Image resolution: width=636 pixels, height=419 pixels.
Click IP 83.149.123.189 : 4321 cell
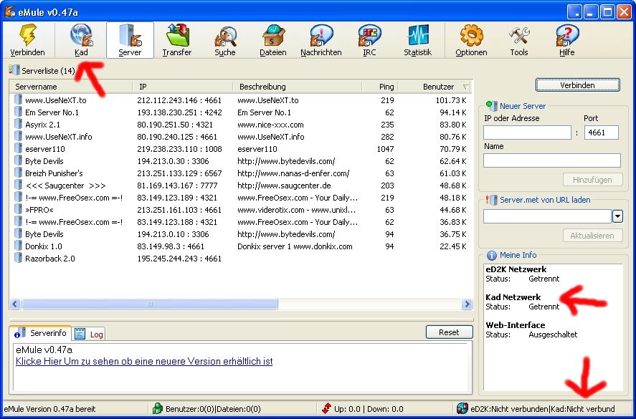pyautogui.click(x=177, y=198)
